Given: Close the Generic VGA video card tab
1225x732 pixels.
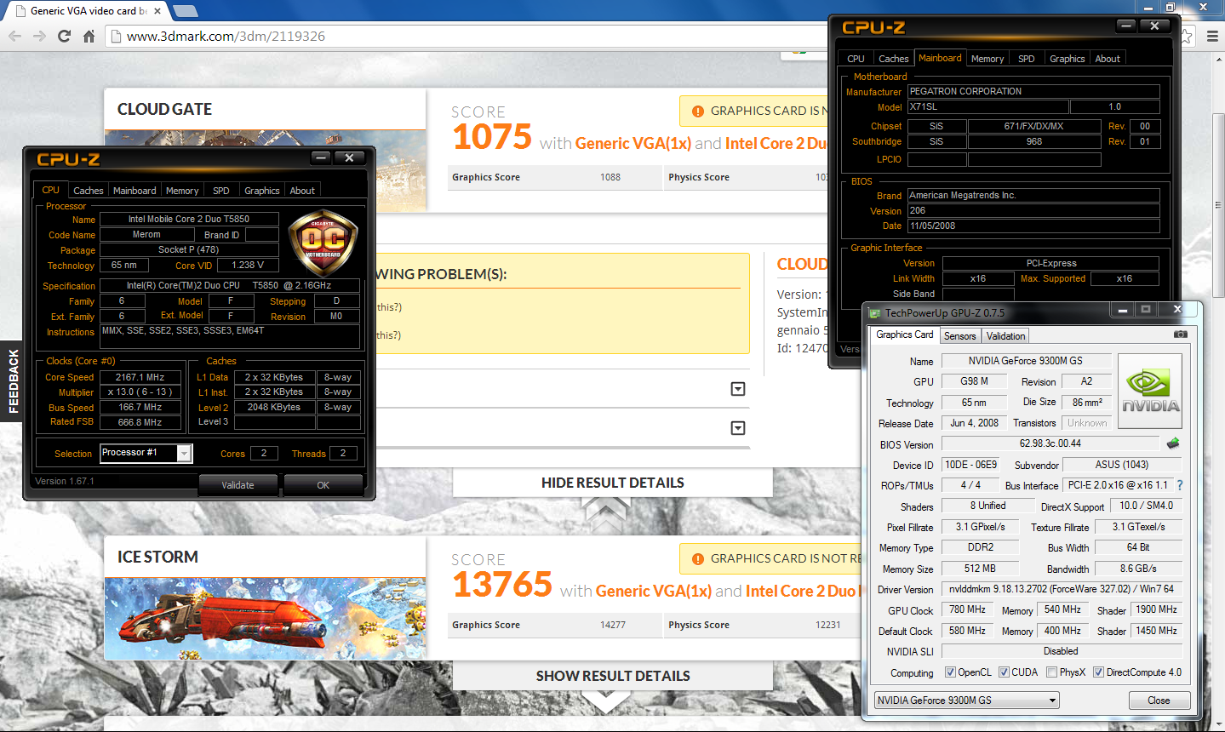Looking at the screenshot, I should pyautogui.click(x=157, y=11).
